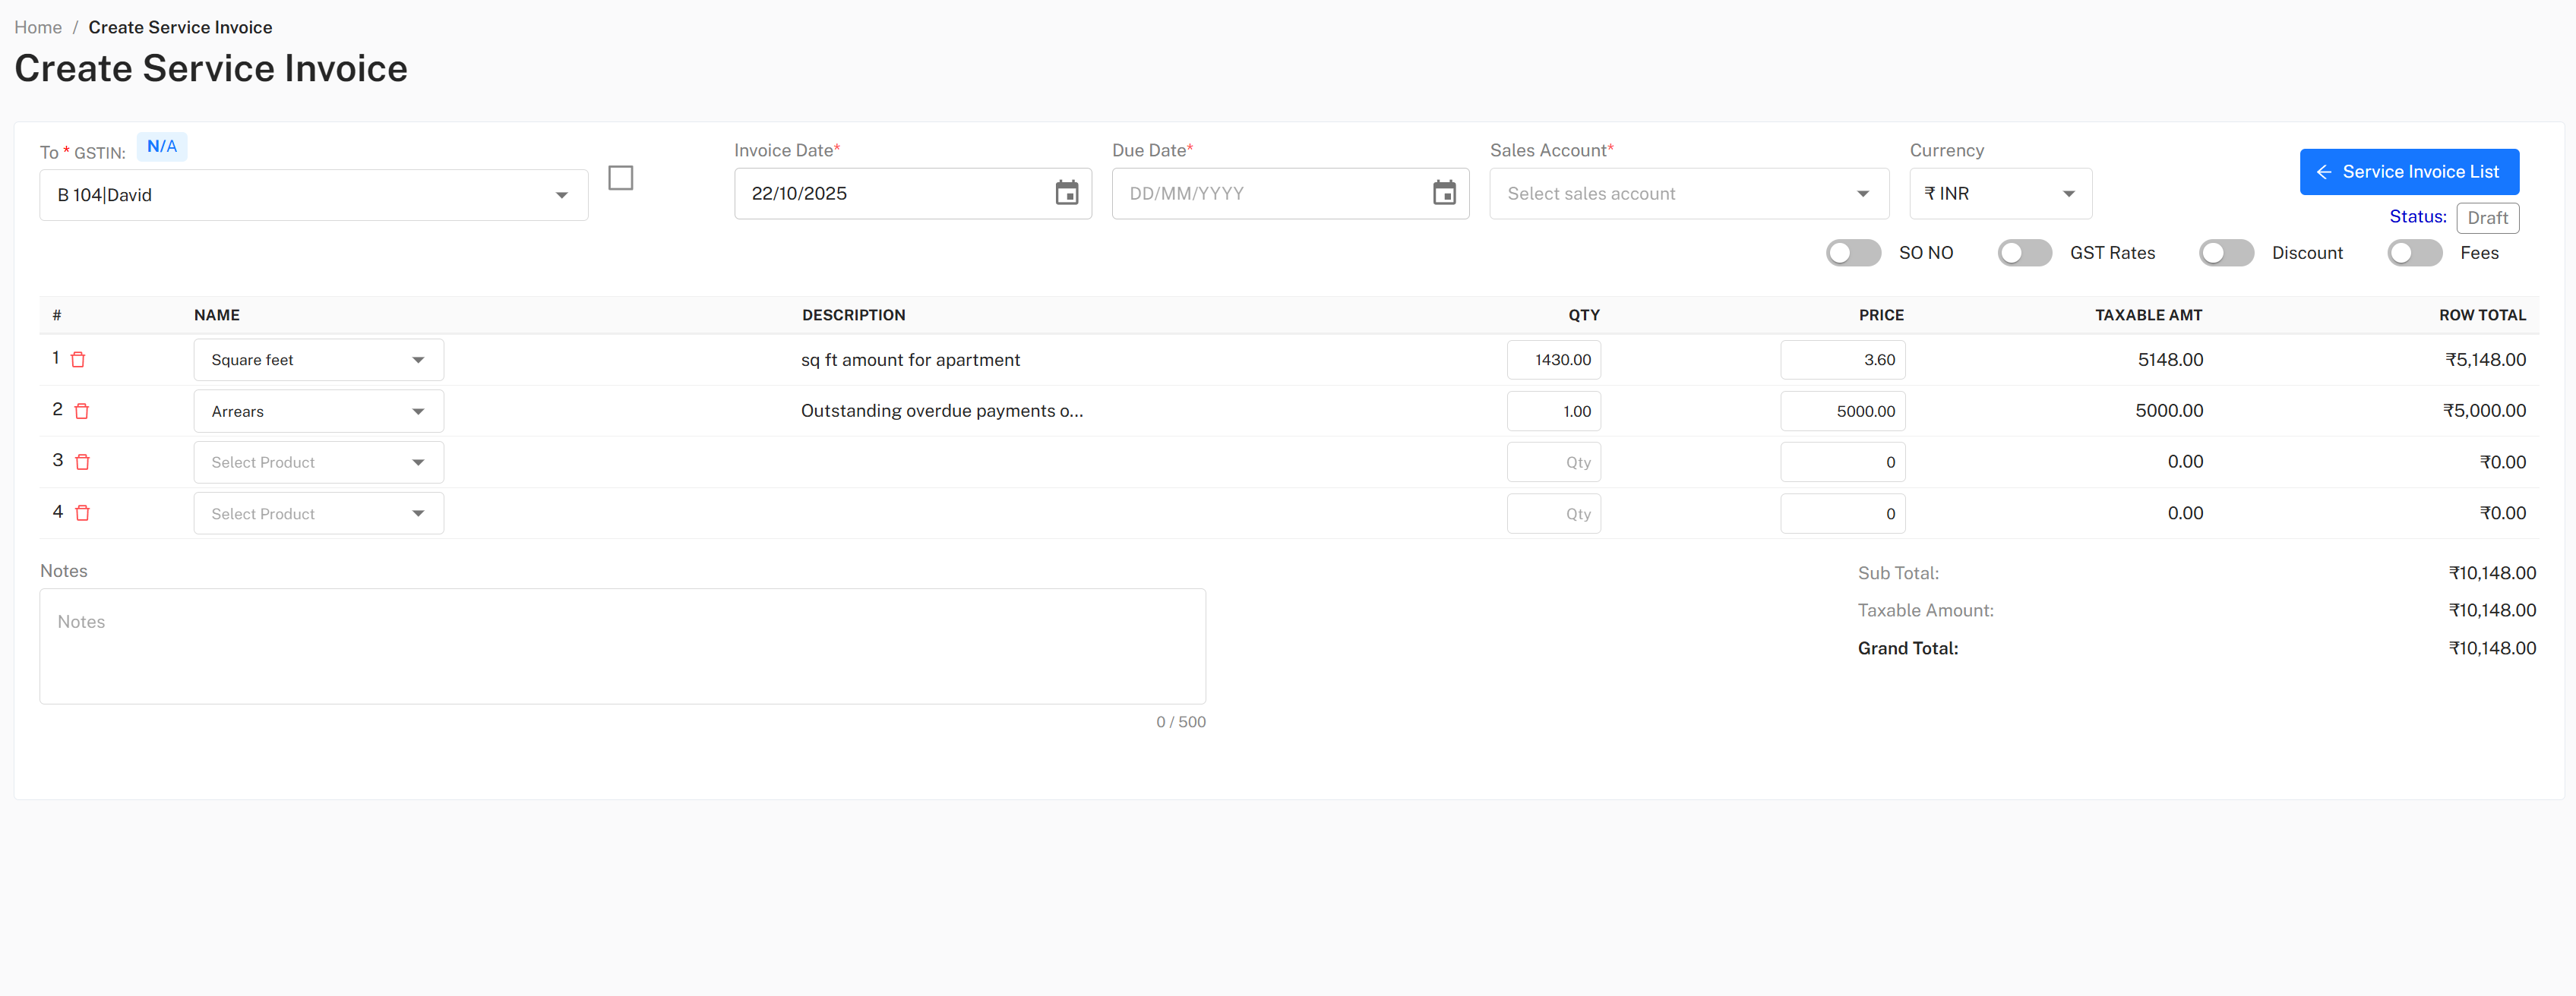Navigate to Home via the breadcrumb
The height and width of the screenshot is (996, 2576).
pos(37,27)
